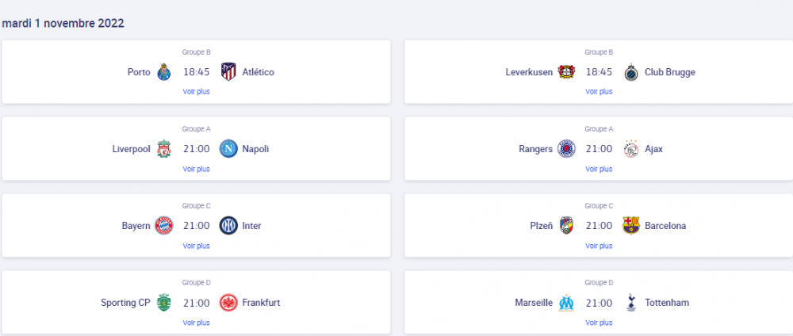Open Voir plus for Sporting CP vs Frankfurt

pyautogui.click(x=196, y=323)
